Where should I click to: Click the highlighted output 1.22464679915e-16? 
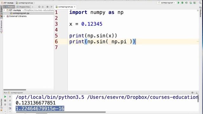click(x=40, y=108)
